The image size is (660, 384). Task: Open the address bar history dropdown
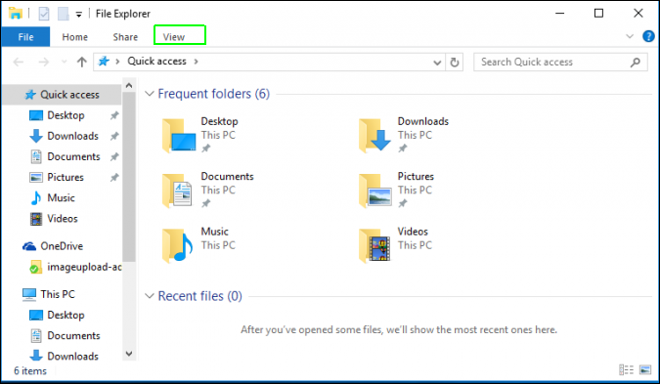pos(437,63)
